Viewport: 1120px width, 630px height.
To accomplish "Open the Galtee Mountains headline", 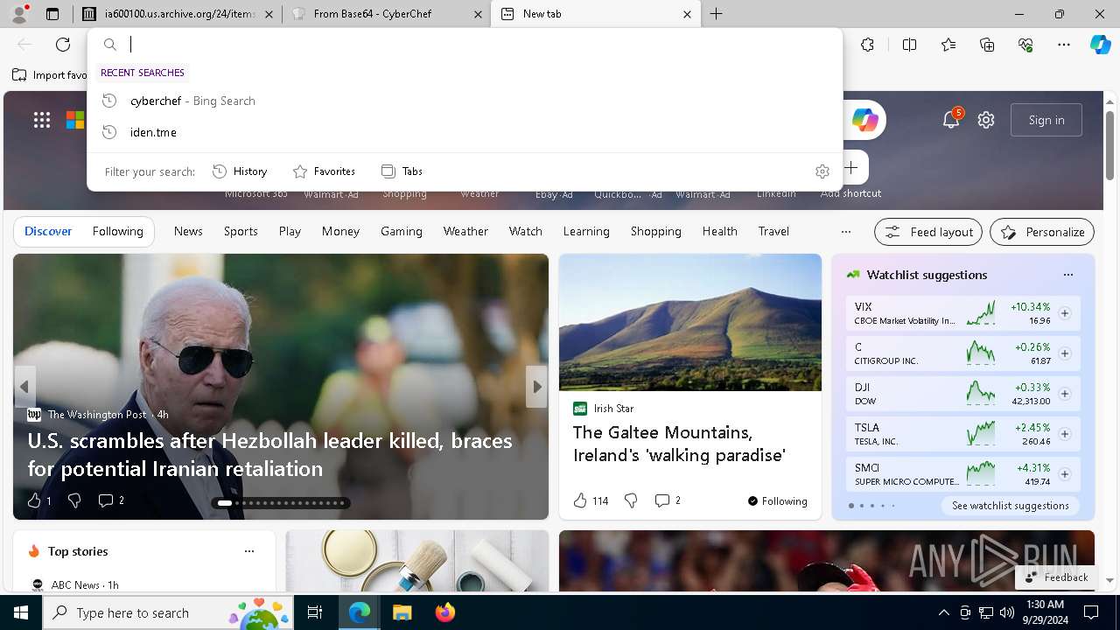I will 679,444.
